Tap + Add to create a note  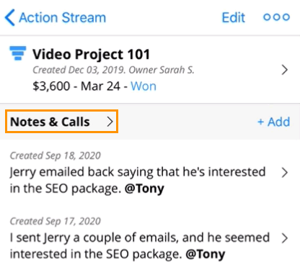click(x=274, y=122)
